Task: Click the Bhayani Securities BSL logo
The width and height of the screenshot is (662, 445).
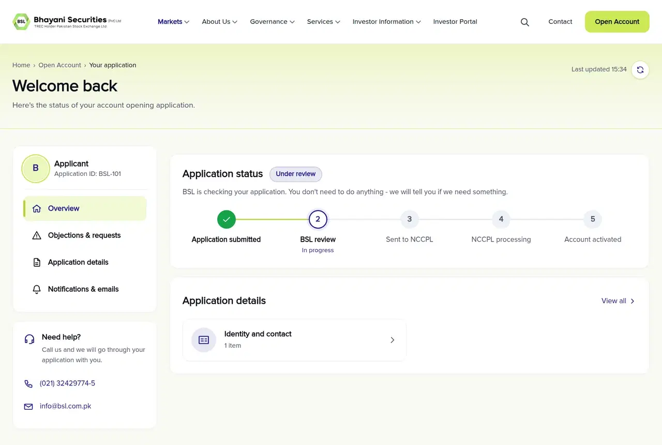Action: [x=67, y=22]
